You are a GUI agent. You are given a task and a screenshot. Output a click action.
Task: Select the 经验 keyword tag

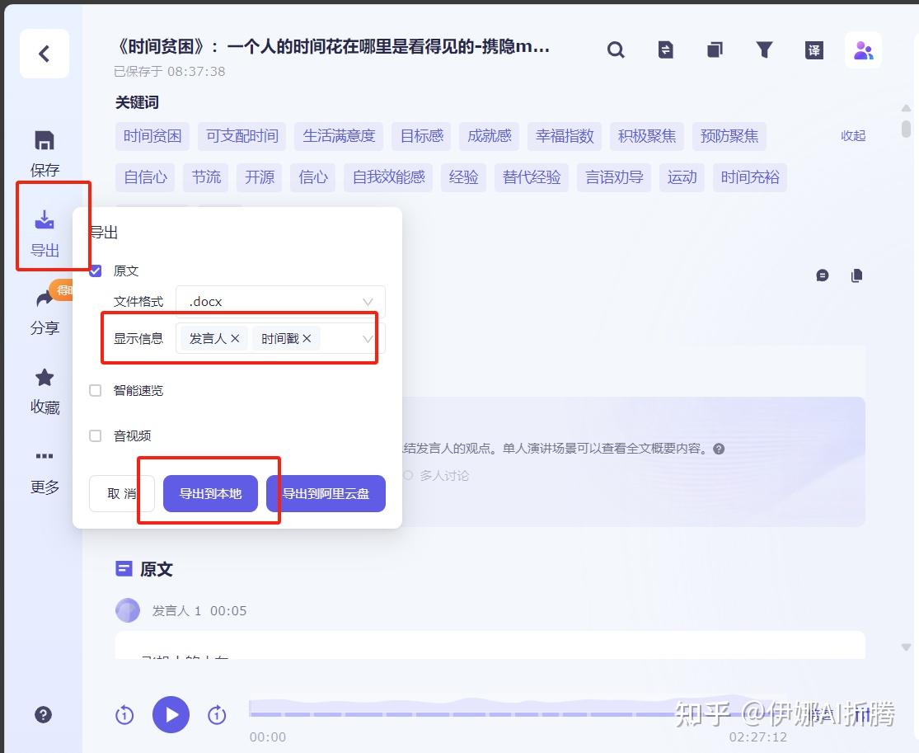[x=463, y=177]
